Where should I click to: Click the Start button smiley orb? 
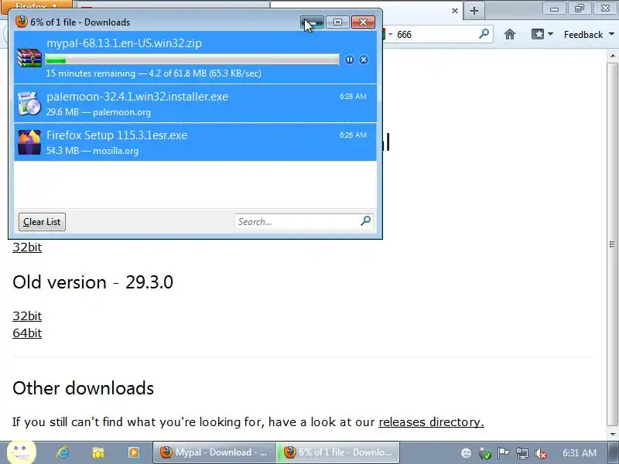click(x=22, y=452)
